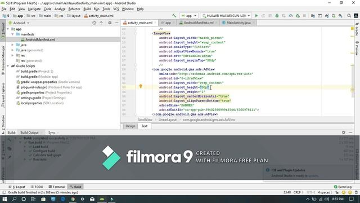This screenshot has width=360, height=203.
Task: Toggle the TODO tool window
Action: pos(37,187)
